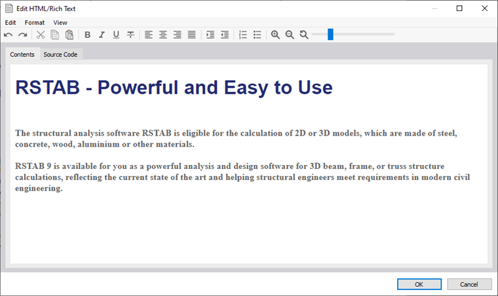Zoom in on the content
Viewport: 498px width, 296px height.
tap(275, 35)
